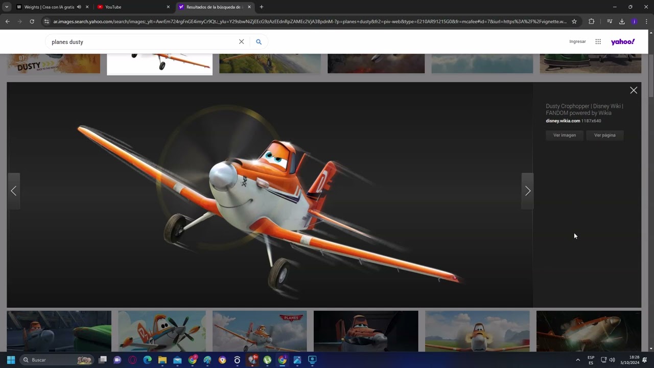Switch the ESP keyboard language indicator
The image size is (654, 368).
click(591, 360)
